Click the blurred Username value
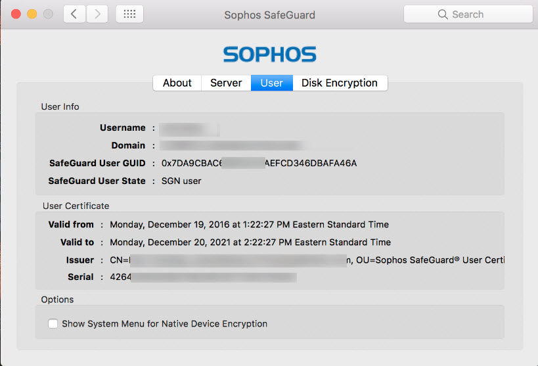Viewport: 538px width, 366px height. pyautogui.click(x=189, y=129)
